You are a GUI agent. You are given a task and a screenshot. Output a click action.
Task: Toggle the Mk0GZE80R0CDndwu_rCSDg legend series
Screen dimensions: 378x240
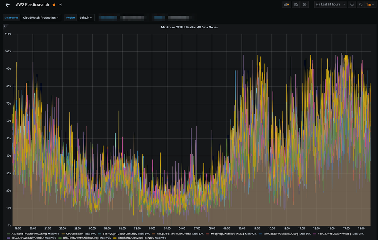click(x=281, y=234)
